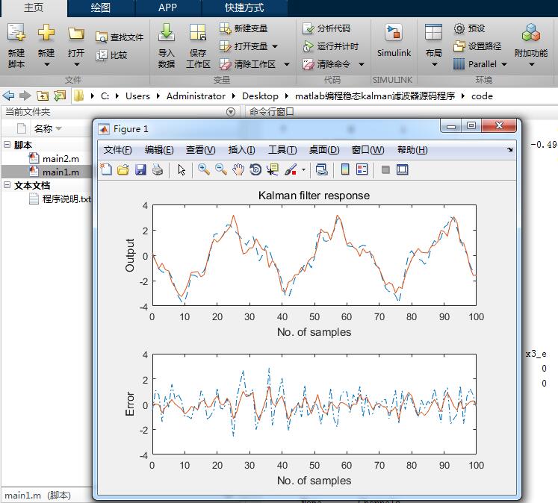Click Print icon in Figure 1 toolbar
This screenshot has height=503, width=558.
(x=158, y=169)
